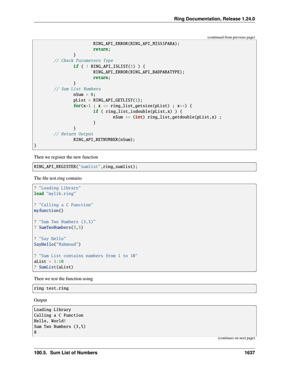Click the line myfunction()
The width and height of the screenshot is (289, 374).
coord(48,211)
